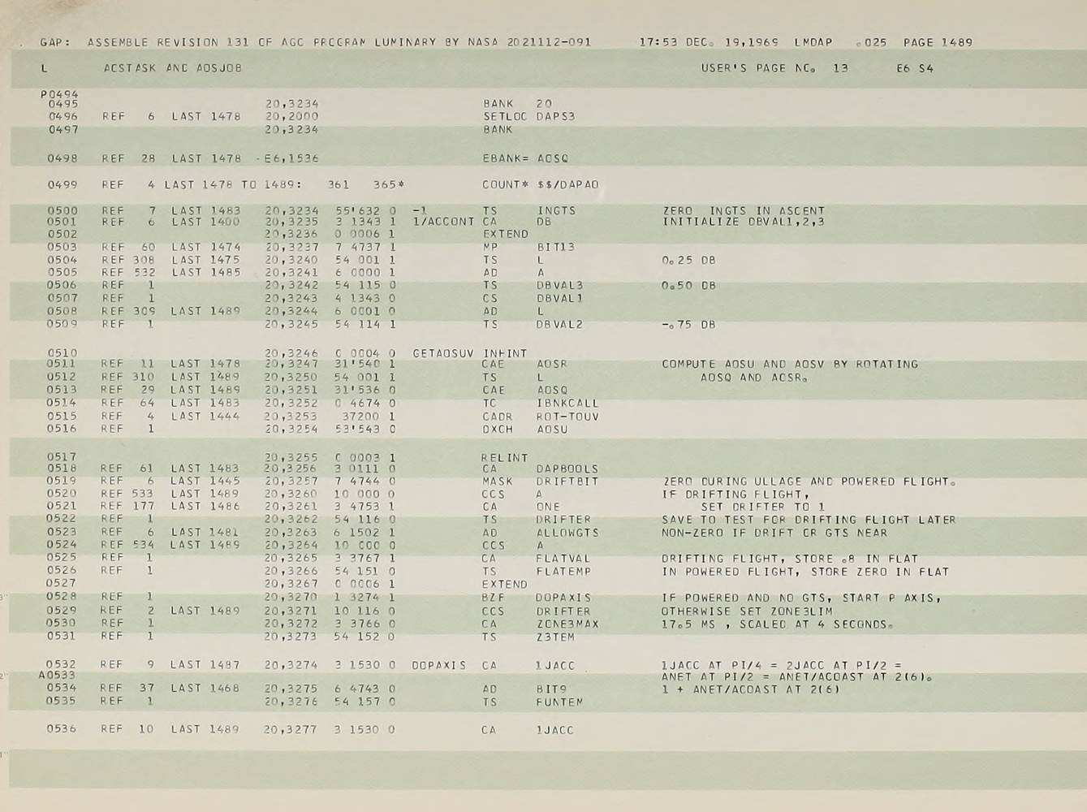The height and width of the screenshot is (812, 1087).
Task: Click the operand 'AOSU'
Action: (x=551, y=429)
